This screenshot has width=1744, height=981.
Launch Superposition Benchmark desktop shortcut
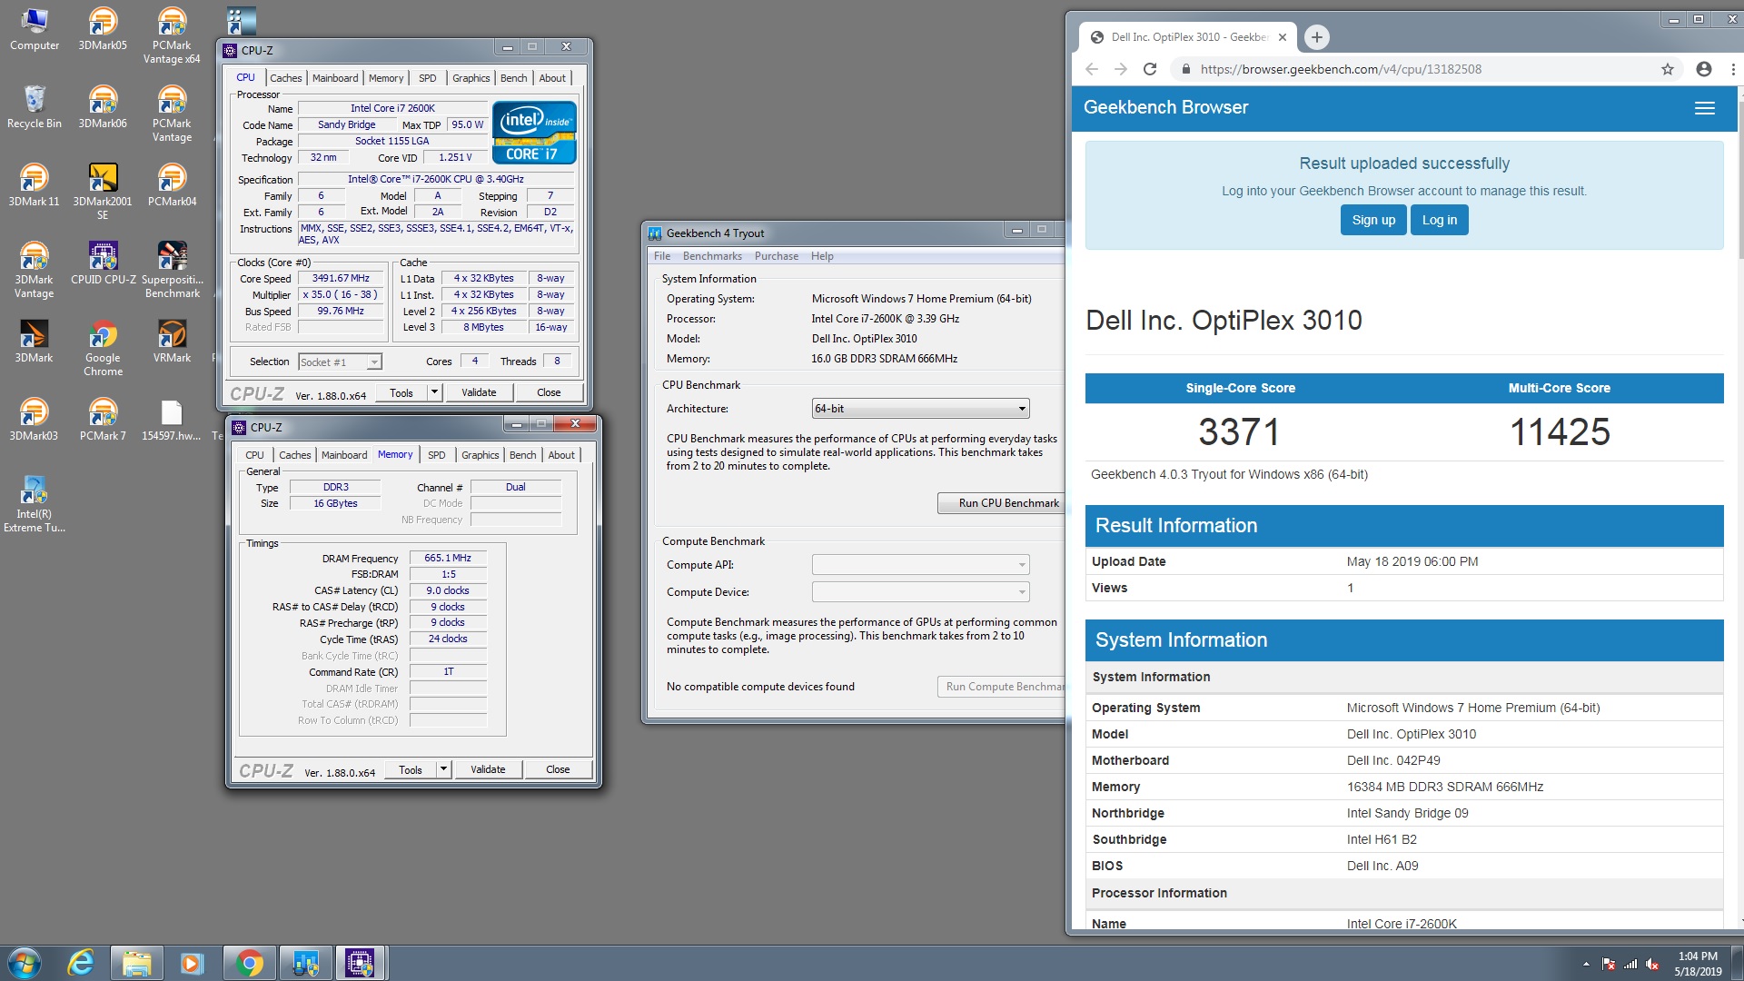click(172, 270)
